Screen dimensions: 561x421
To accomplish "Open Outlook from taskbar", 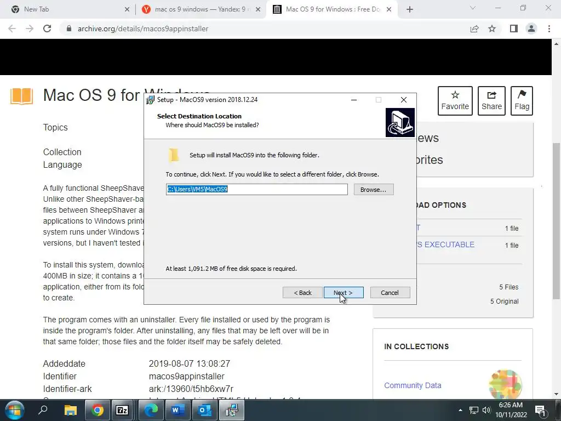I will [x=205, y=410].
